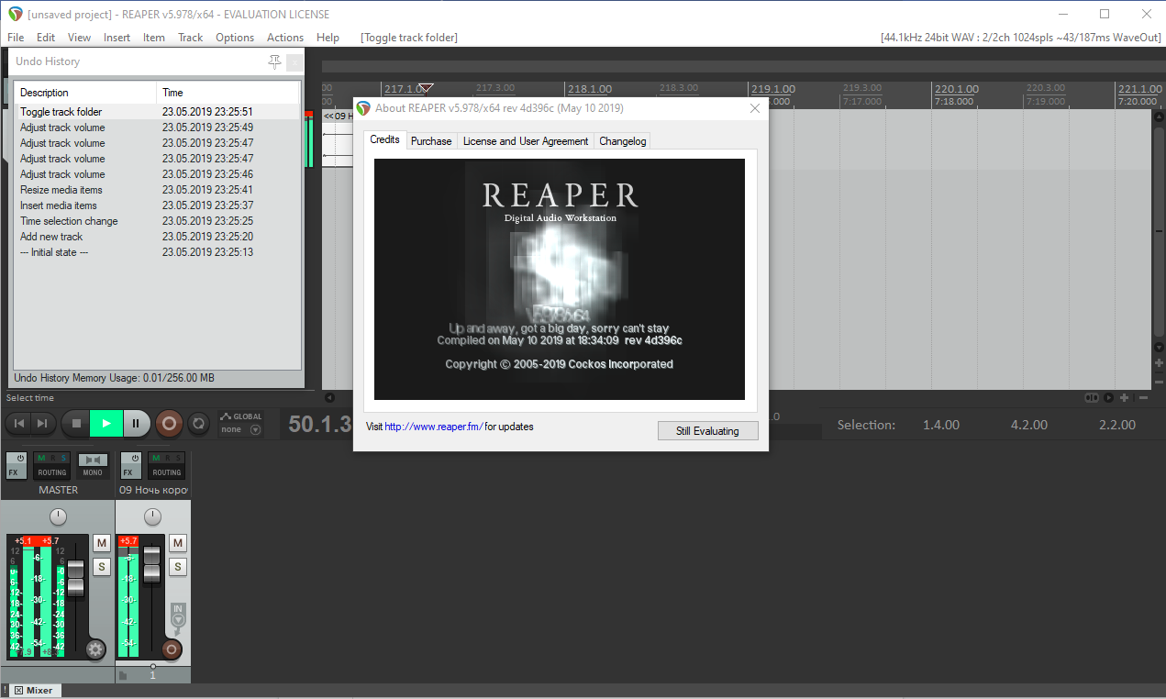
Task: Go to project start in transport
Action: click(19, 423)
